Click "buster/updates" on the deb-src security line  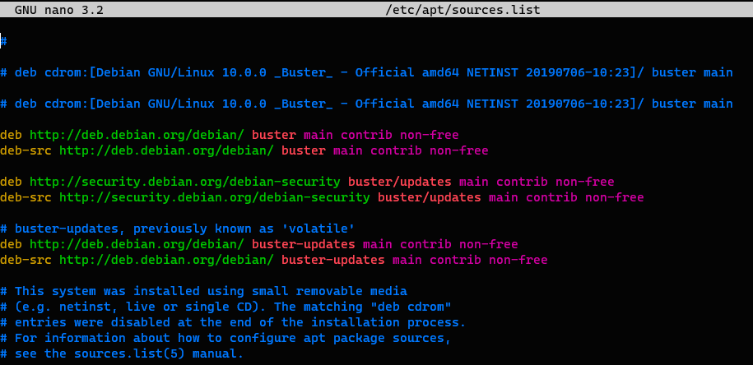coord(429,197)
